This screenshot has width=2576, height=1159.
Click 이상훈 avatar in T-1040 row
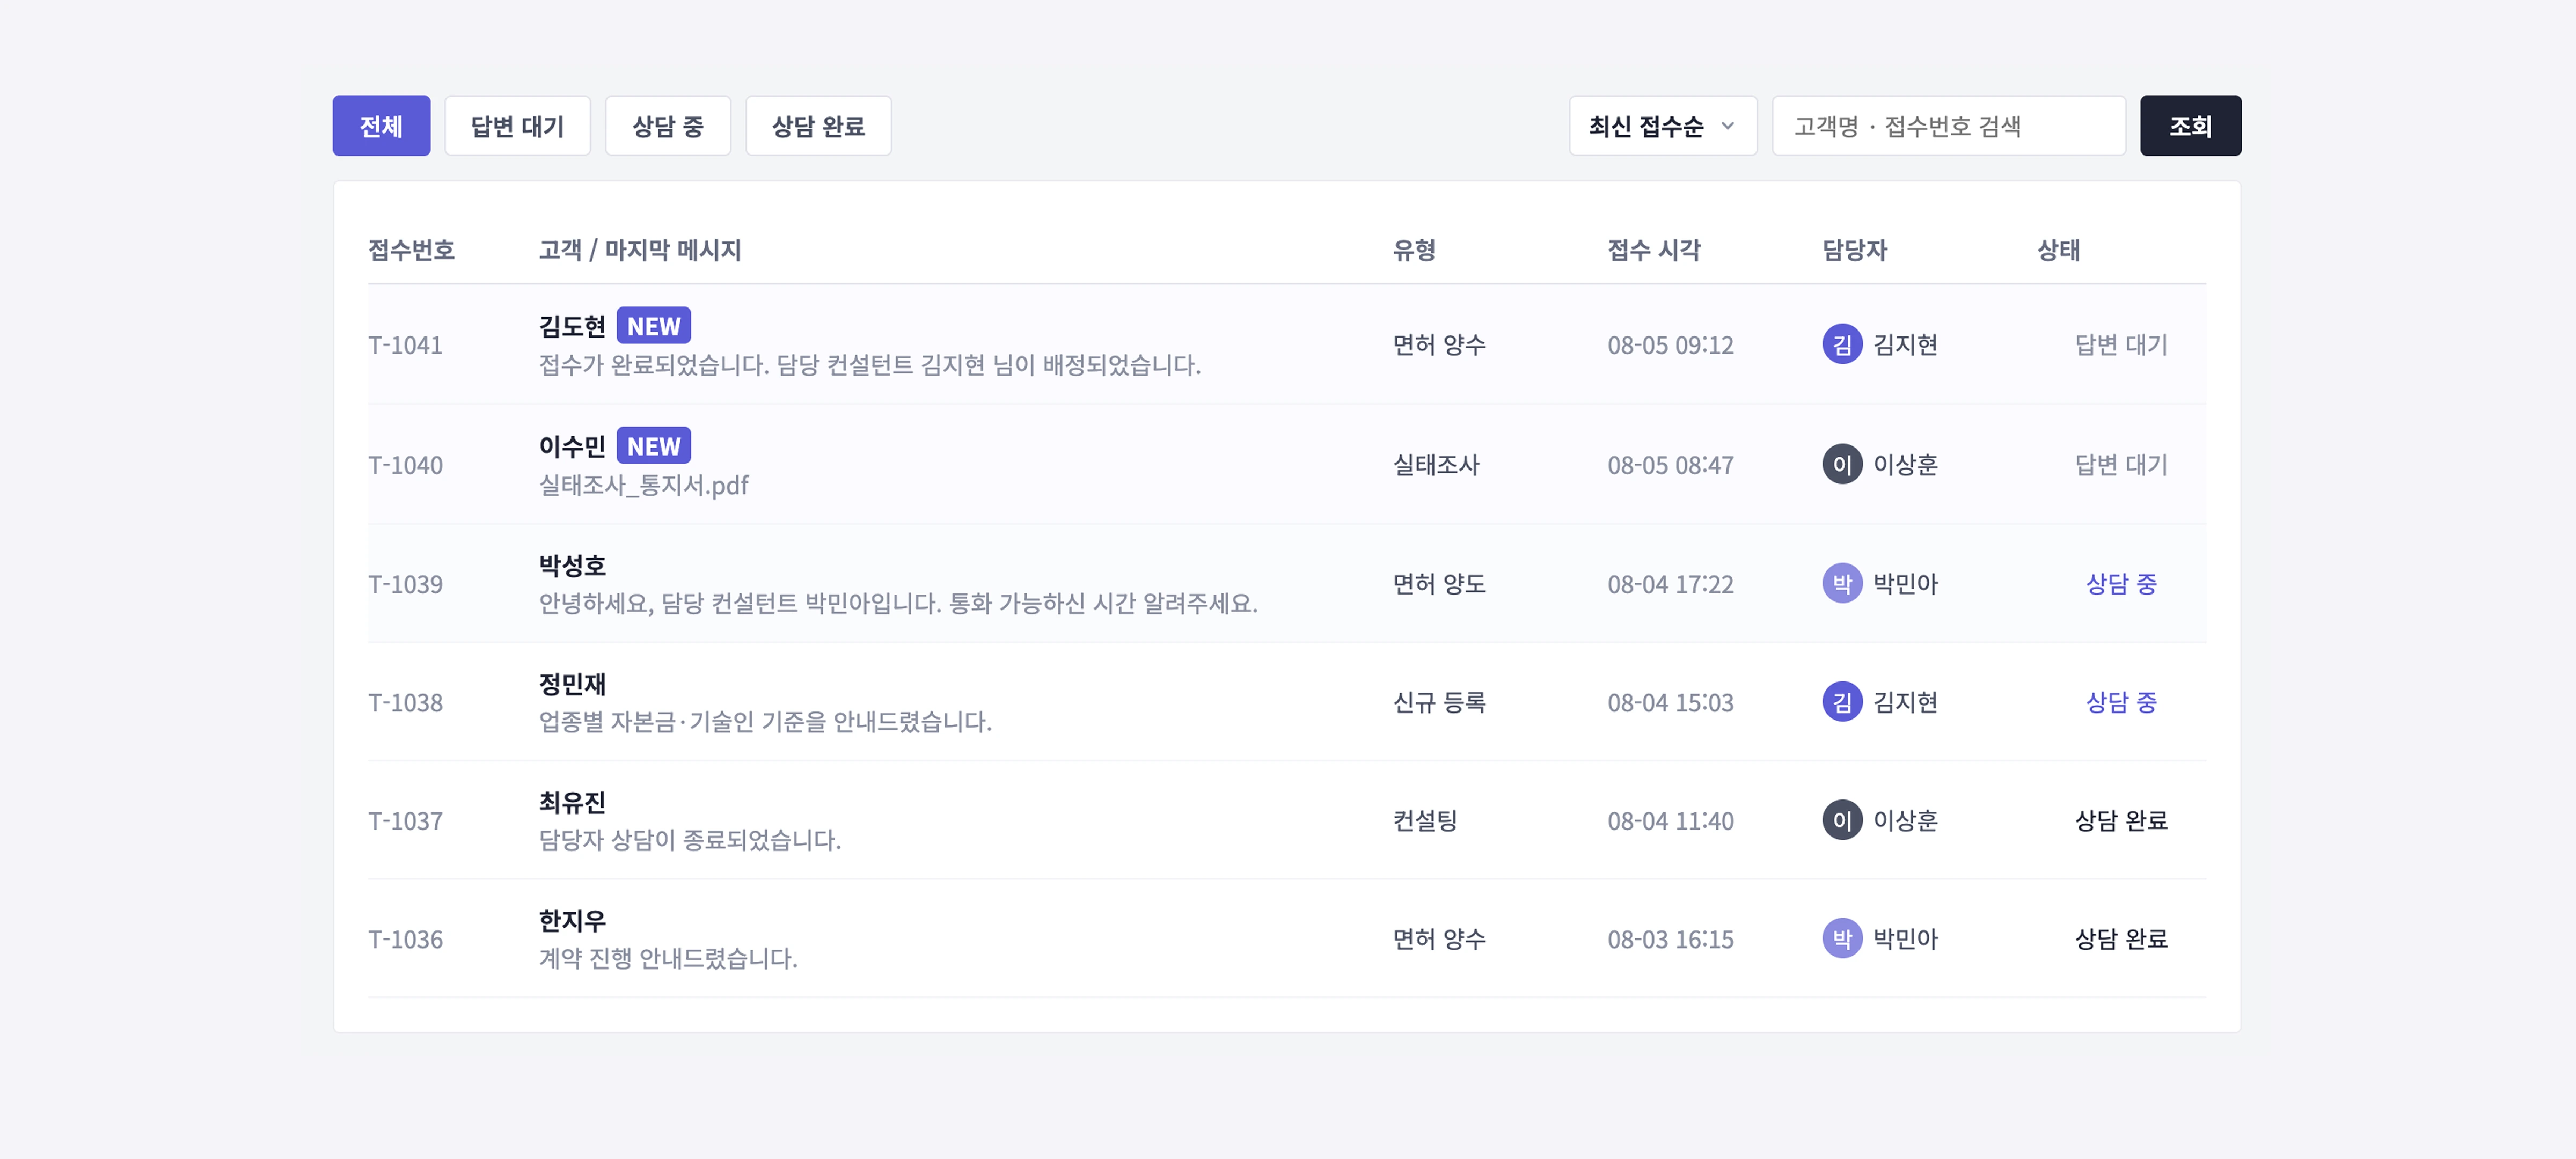1842,464
